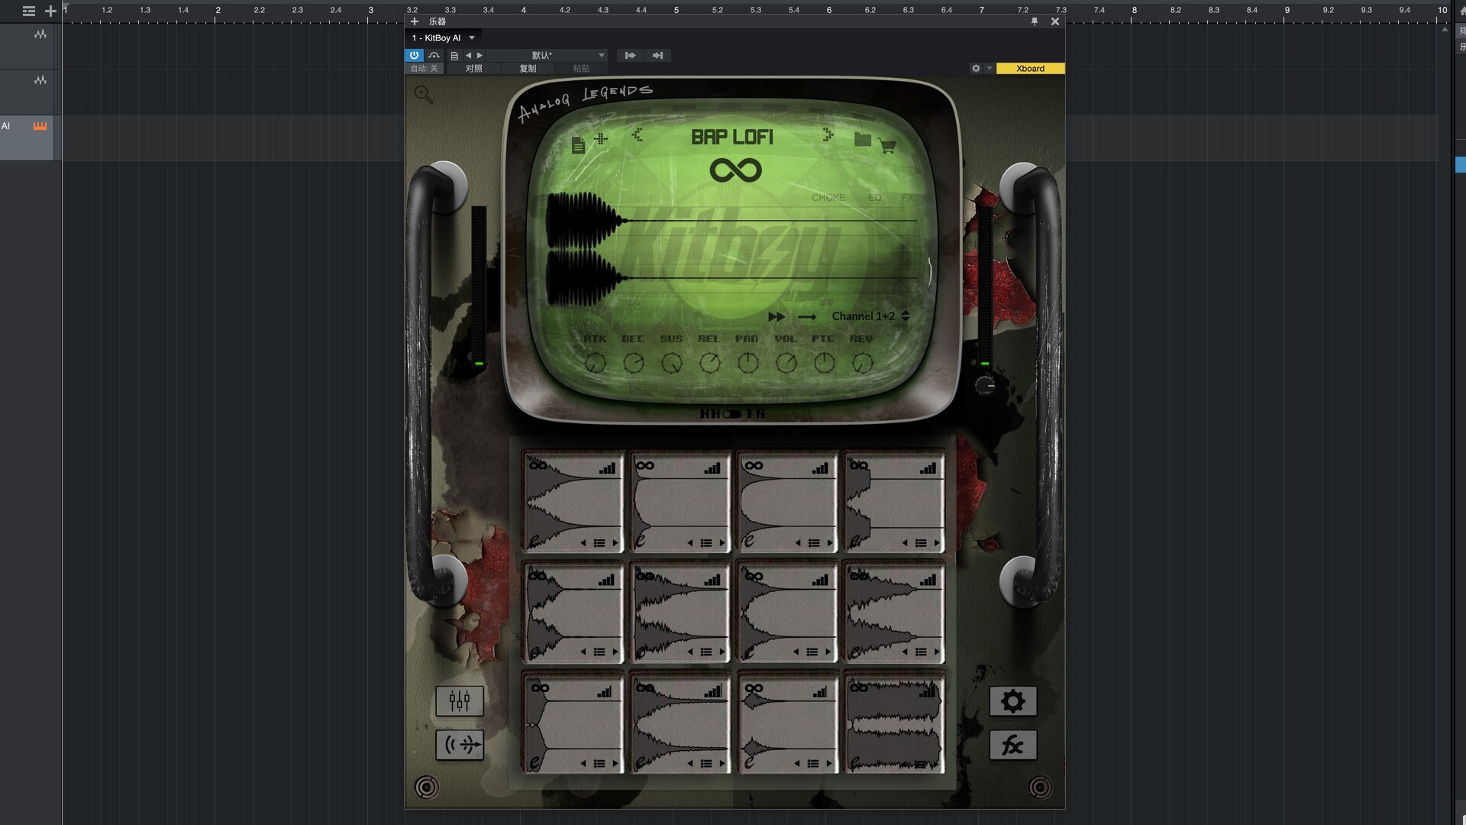Click the fast-forward double arrow icon
This screenshot has width=1466, height=825.
point(777,316)
